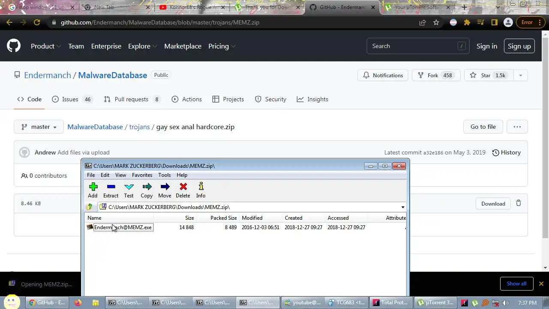
Task: Open the Star options dropdown arrow
Action: click(520, 75)
